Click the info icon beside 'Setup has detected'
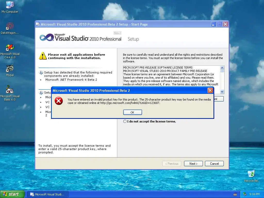Screen dimensions: 264x198 point(41,73)
